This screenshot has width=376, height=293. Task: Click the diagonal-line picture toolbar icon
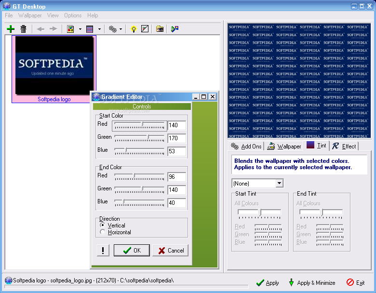pyautogui.click(x=145, y=29)
